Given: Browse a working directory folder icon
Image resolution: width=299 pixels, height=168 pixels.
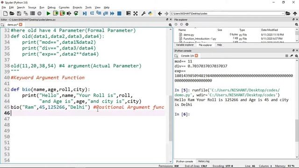Looking at the screenshot, I should 288,14.
